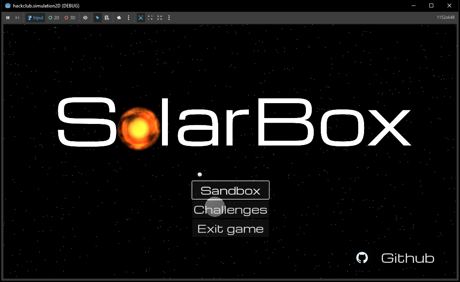
Task: Toggle the embedded game keep-aspect icon
Action: tap(140, 18)
